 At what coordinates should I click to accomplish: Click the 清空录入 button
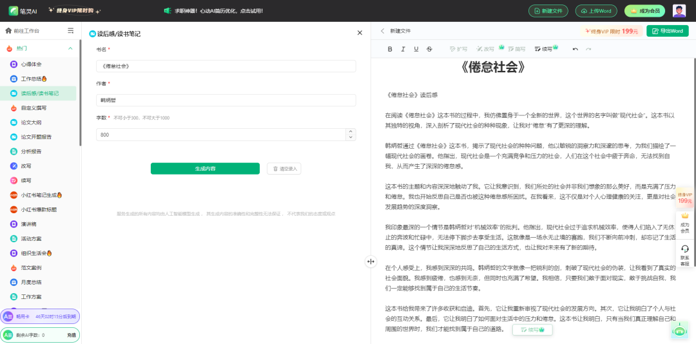coord(284,169)
